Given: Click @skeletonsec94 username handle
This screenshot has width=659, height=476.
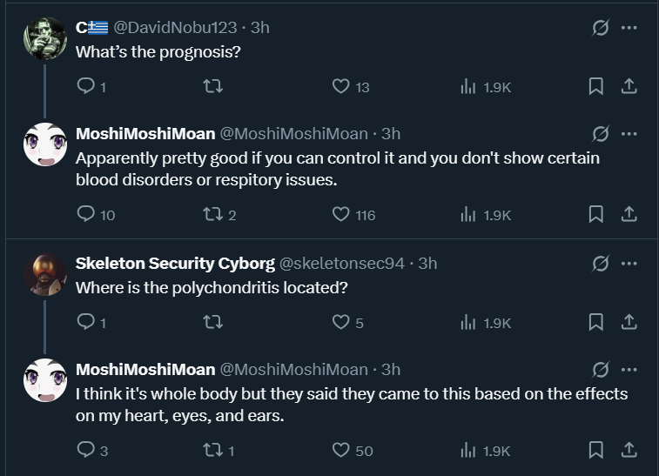Looking at the screenshot, I should click(342, 263).
